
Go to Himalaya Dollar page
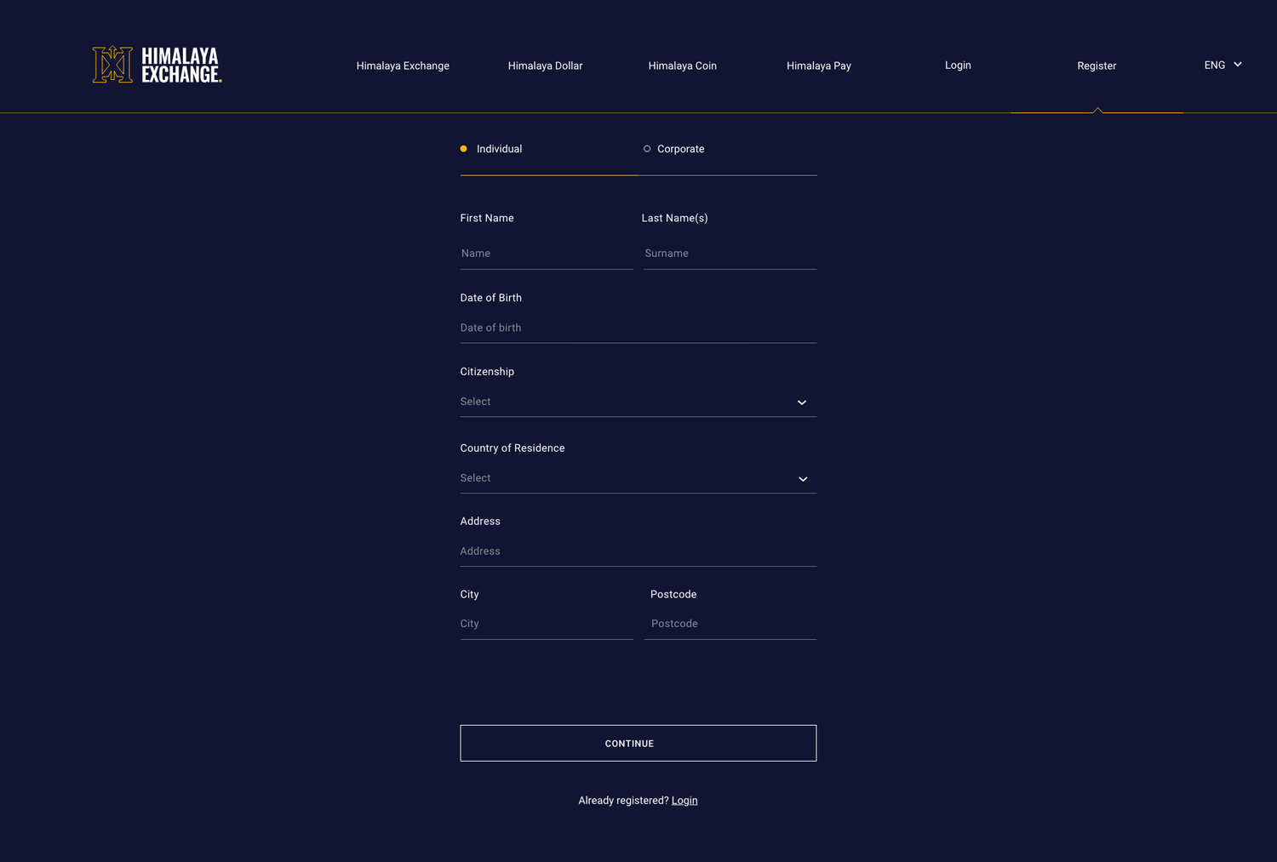(545, 66)
